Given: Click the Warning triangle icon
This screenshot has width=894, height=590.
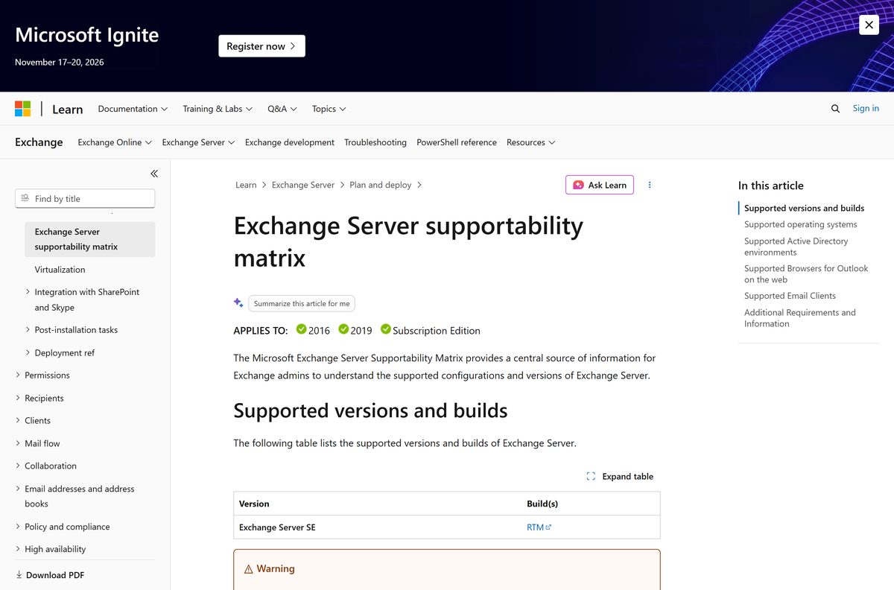Looking at the screenshot, I should [249, 569].
